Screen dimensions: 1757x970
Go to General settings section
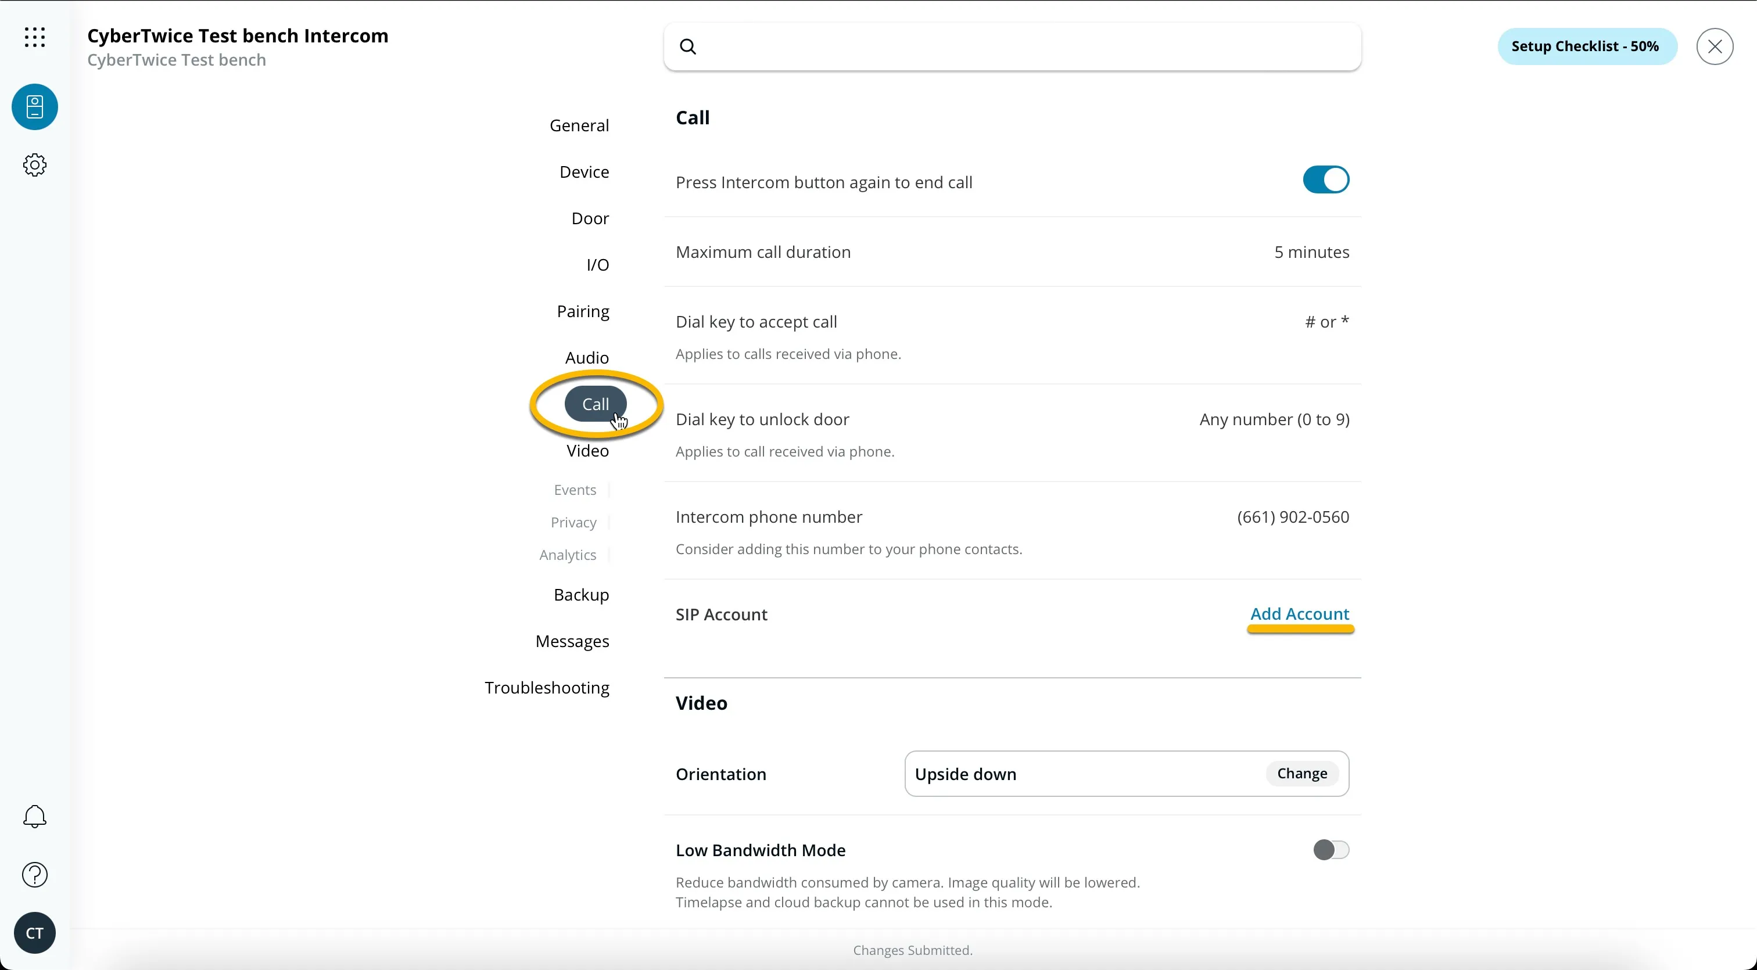tap(579, 125)
